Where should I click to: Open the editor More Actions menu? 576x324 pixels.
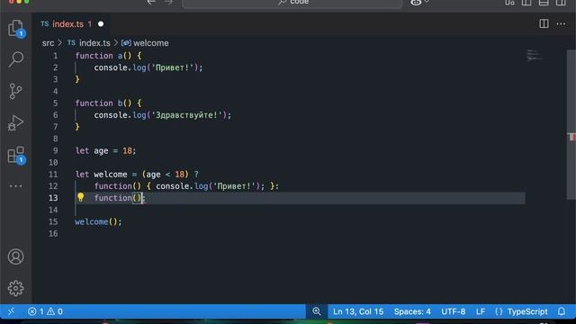click(x=561, y=24)
